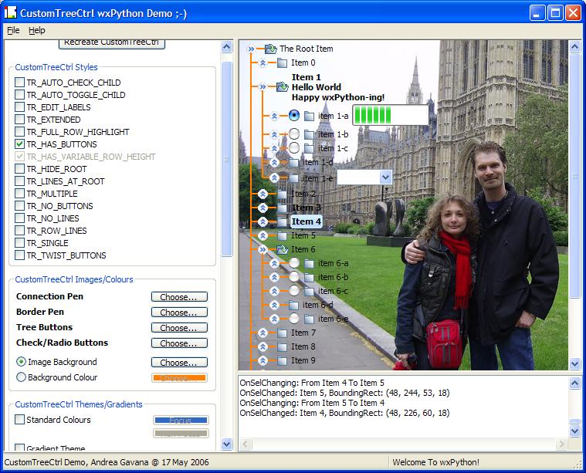Open the File menu
Screen dimensions: 586x473
(x=13, y=30)
